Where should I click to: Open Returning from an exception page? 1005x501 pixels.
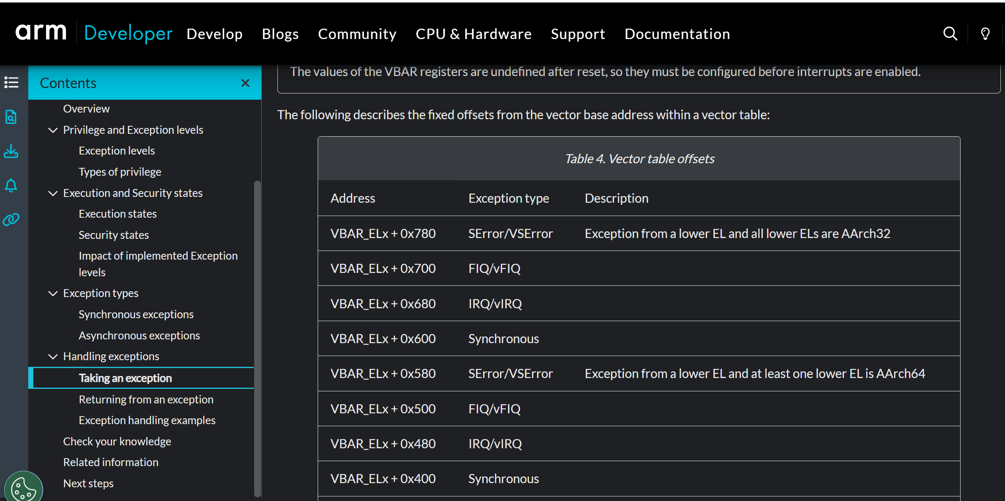tap(146, 400)
